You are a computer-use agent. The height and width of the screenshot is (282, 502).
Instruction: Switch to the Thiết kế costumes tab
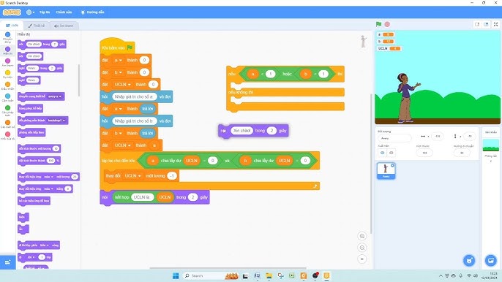pyautogui.click(x=36, y=26)
